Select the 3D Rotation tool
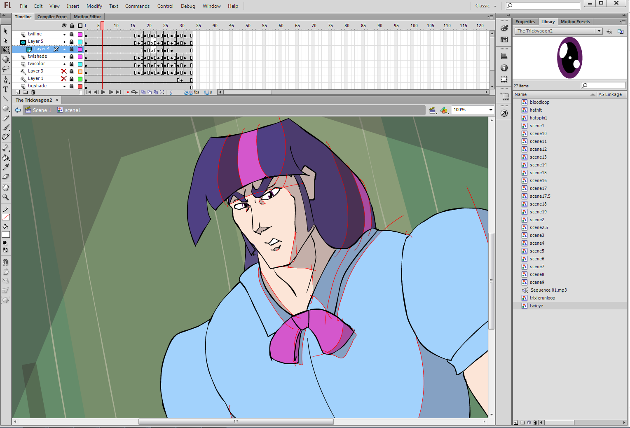This screenshot has width=630, height=428. 5,59
